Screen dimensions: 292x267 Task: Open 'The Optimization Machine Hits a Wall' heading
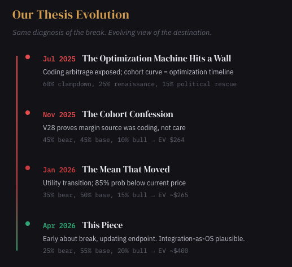(156, 59)
